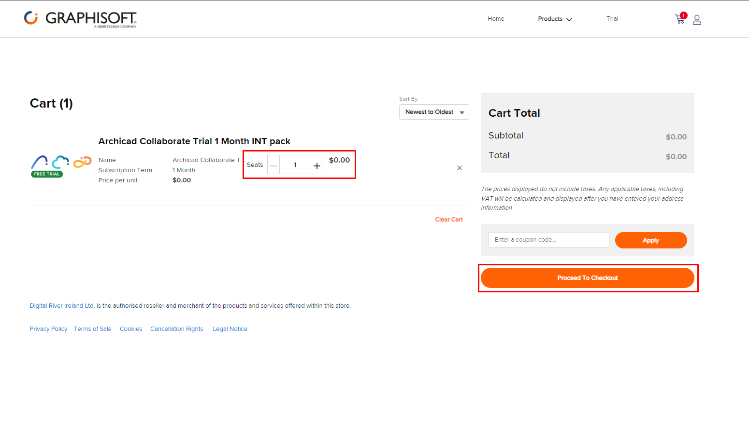Viewport: 749px width, 439px height.
Task: Apply the coupon code
Action: coord(651,240)
